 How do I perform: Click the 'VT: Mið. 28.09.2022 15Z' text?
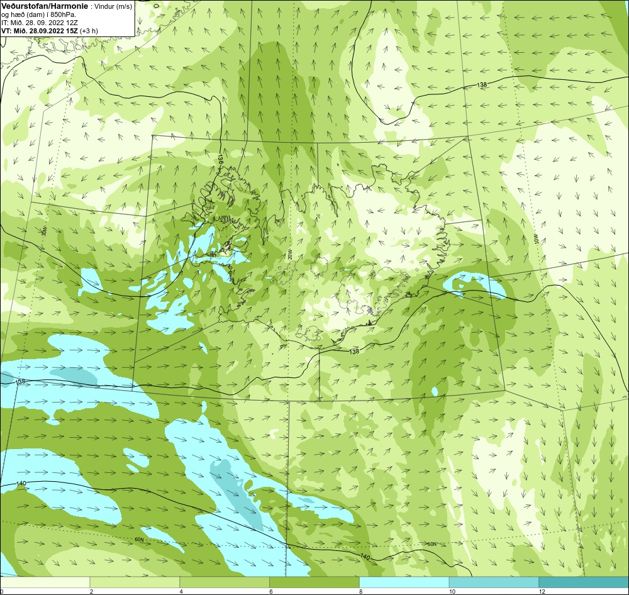tap(40, 31)
